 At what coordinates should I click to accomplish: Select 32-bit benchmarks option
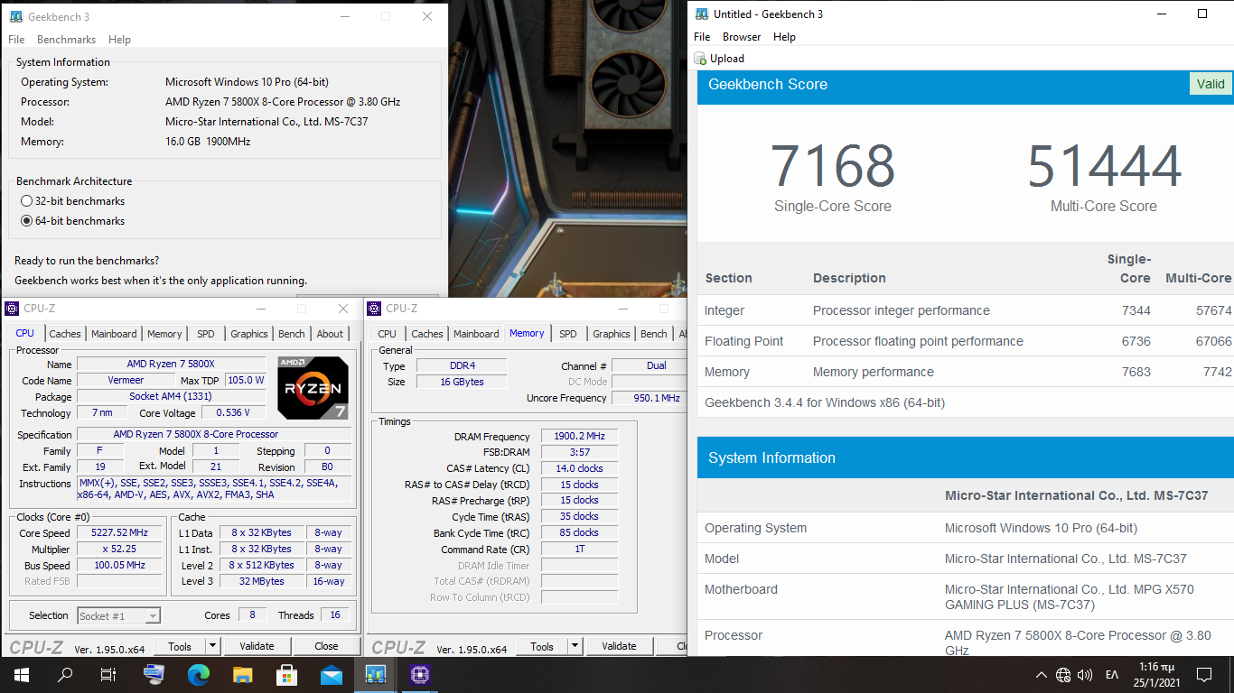[x=72, y=201]
